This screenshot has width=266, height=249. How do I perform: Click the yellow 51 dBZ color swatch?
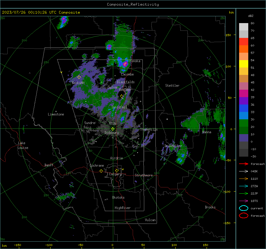click(x=244, y=64)
